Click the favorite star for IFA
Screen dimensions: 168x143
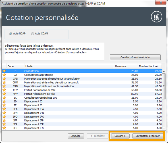pyautogui.click(x=4, y=109)
